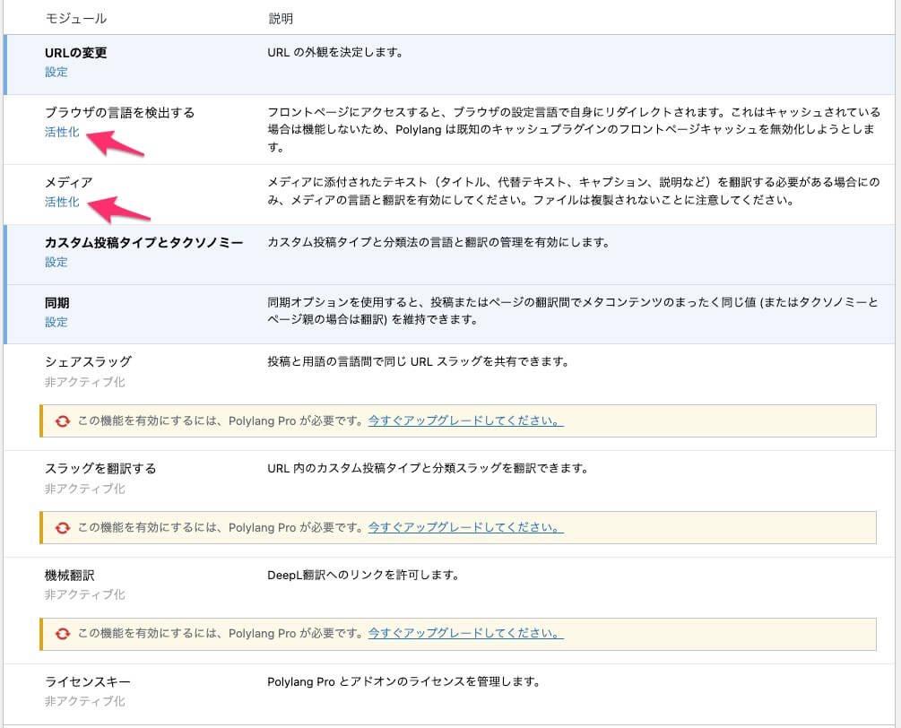Click the モジュール column header
This screenshot has height=728, width=901.
pyautogui.click(x=75, y=18)
